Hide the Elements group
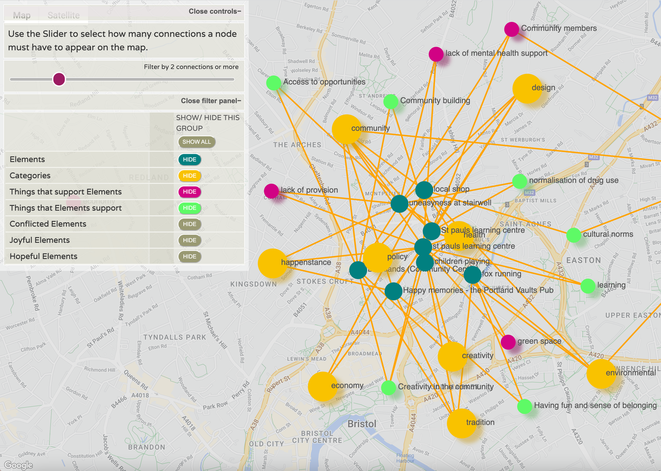The image size is (661, 471). [x=189, y=159]
